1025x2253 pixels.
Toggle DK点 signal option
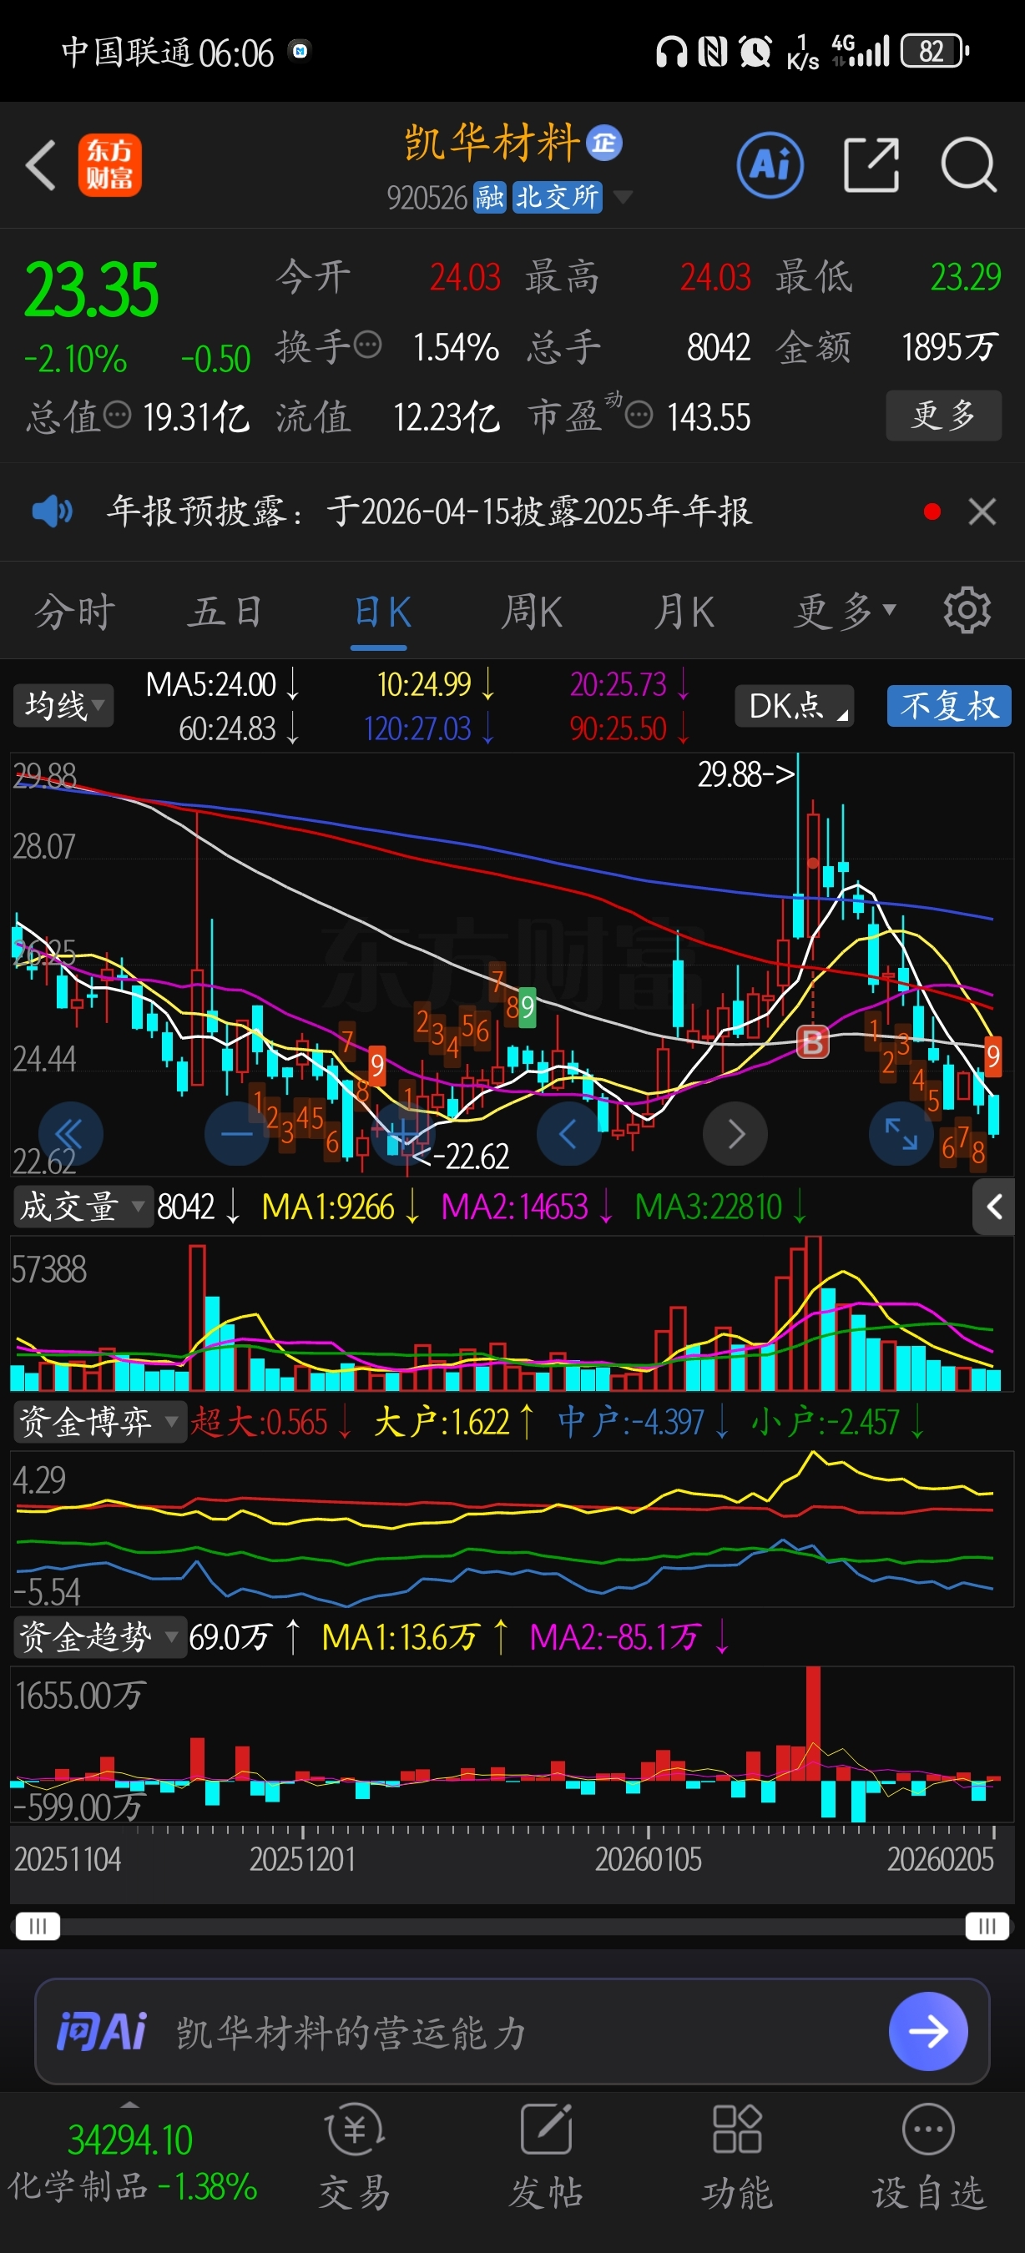[794, 706]
